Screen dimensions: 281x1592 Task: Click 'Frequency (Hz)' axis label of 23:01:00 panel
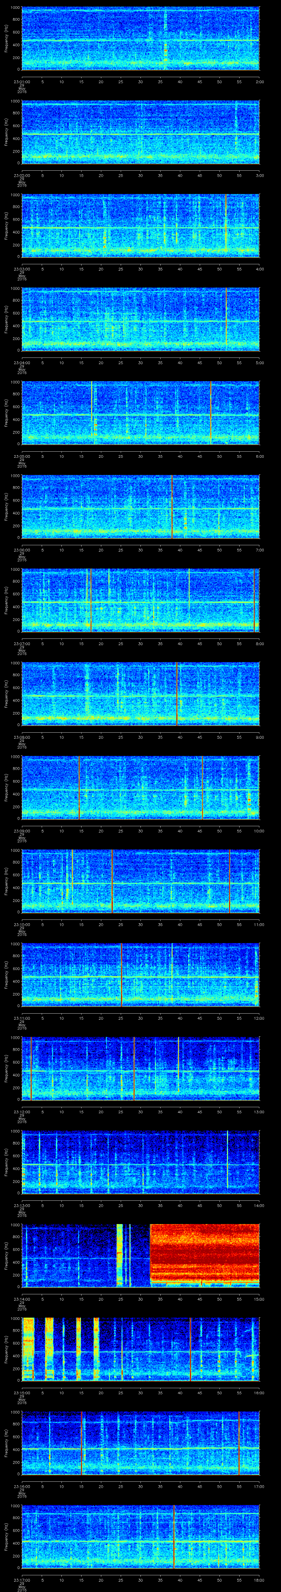pyautogui.click(x=6, y=38)
